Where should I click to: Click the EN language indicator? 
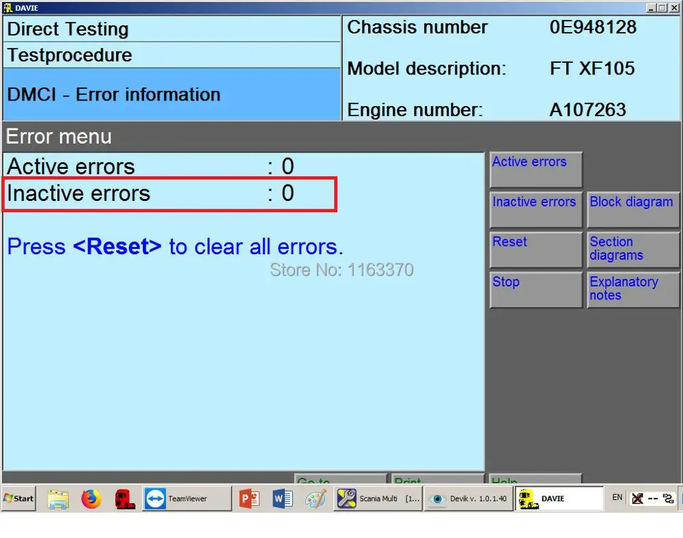617,498
